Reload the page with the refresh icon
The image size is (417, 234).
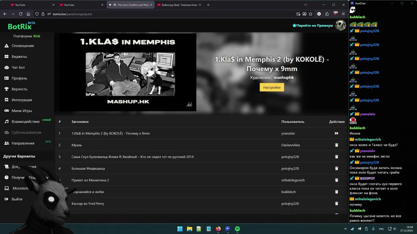21,14
